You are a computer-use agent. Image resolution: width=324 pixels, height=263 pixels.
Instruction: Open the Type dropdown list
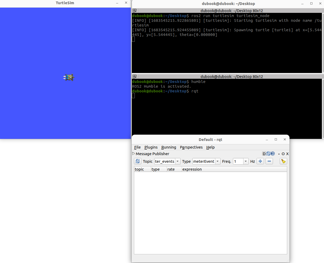218,161
